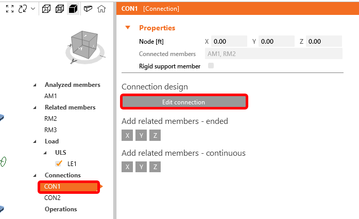Image resolution: width=359 pixels, height=219 pixels.
Task: Click the home view icon
Action: pyautogui.click(x=101, y=9)
